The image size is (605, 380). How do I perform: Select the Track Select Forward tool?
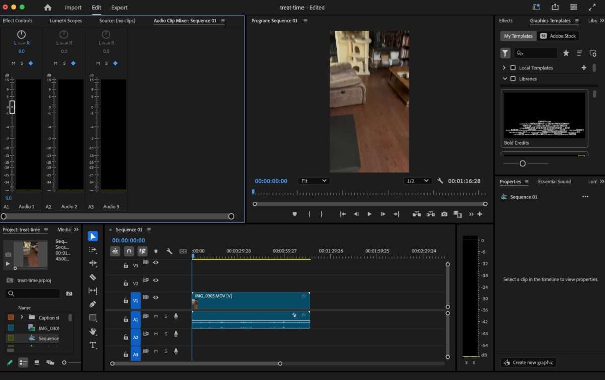click(93, 250)
